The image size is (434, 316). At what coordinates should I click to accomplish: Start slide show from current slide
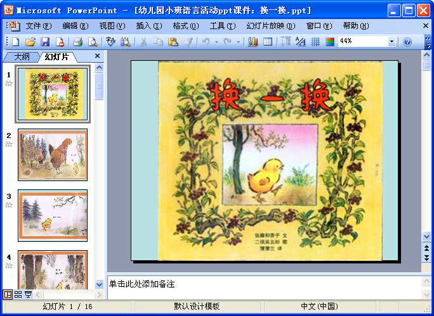pyautogui.click(x=28, y=294)
